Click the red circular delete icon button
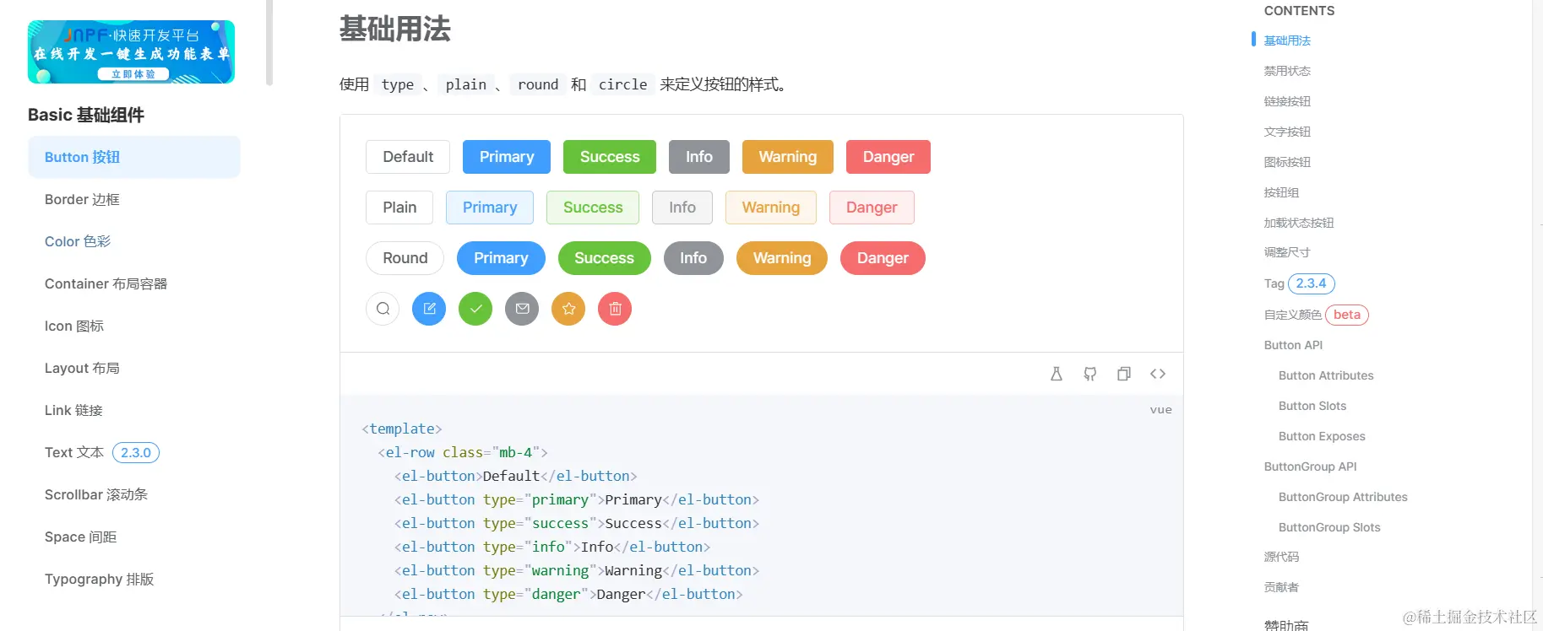The width and height of the screenshot is (1543, 631). [615, 309]
